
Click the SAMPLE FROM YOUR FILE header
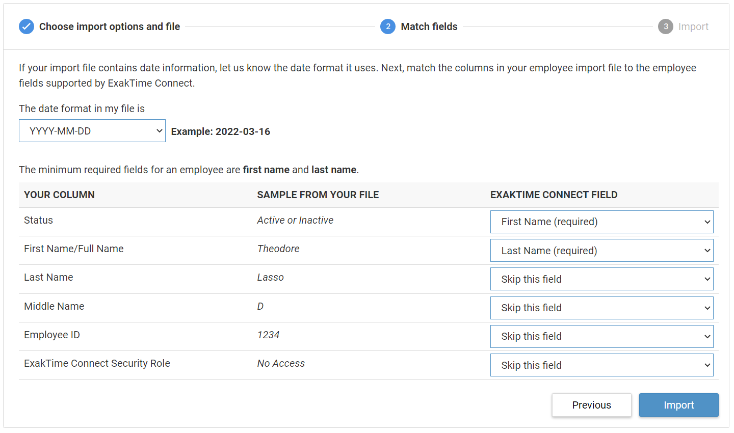pos(318,195)
